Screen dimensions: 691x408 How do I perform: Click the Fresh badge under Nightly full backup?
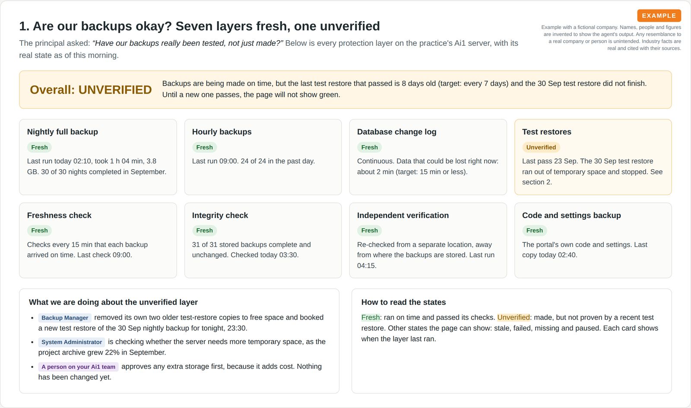click(39, 147)
